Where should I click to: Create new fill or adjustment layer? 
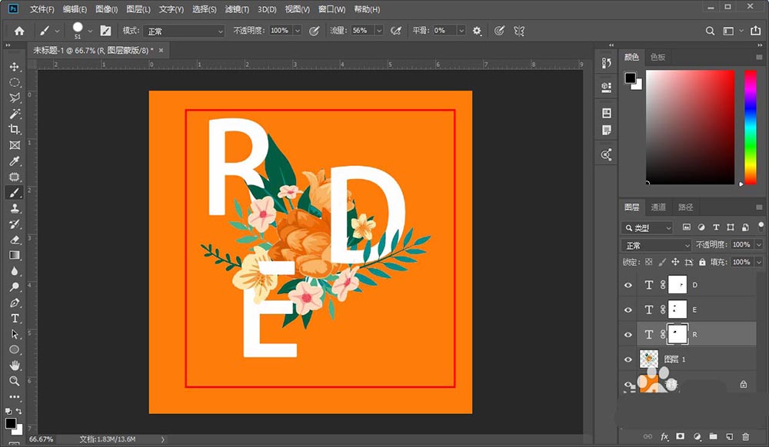(697, 436)
